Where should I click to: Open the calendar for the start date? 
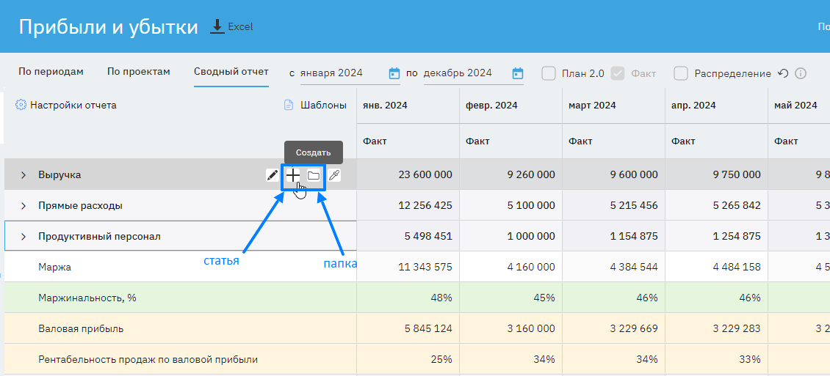(x=394, y=73)
